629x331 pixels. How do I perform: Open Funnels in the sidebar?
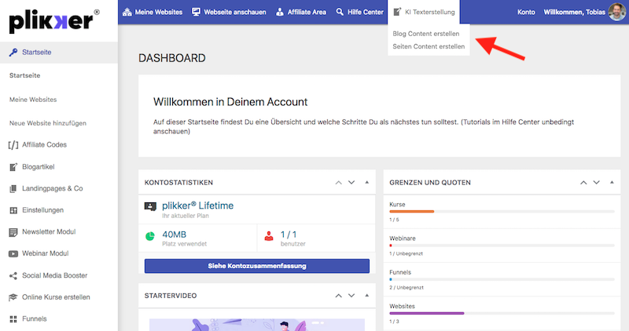(x=34, y=319)
